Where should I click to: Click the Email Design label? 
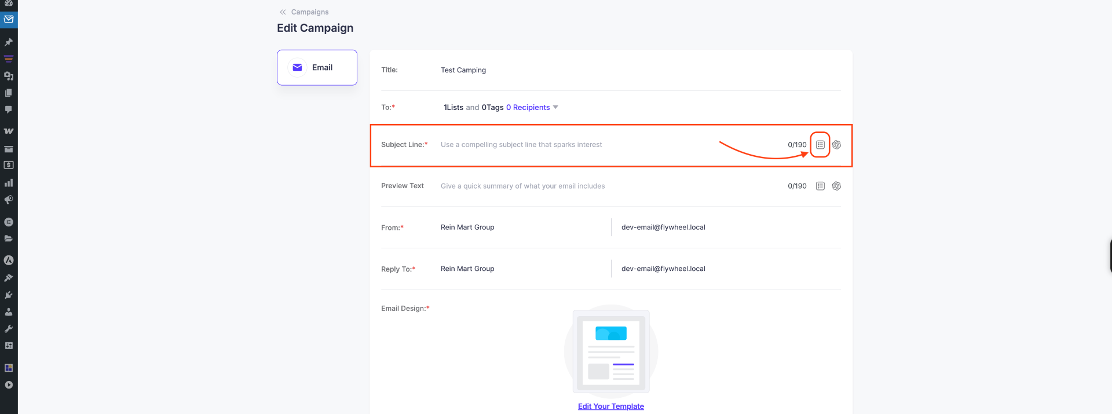(405, 309)
